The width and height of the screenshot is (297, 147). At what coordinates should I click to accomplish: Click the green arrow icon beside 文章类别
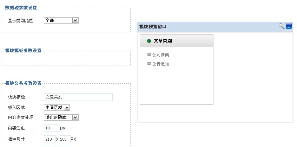point(149,41)
